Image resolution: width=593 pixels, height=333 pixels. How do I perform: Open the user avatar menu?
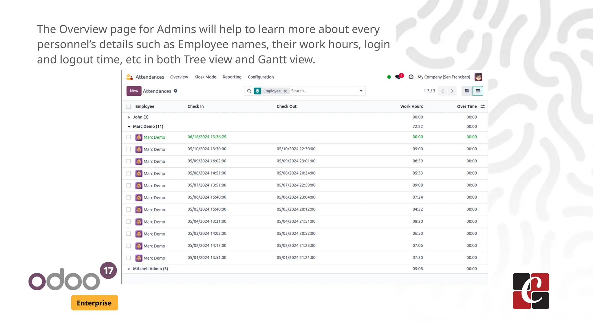point(478,77)
